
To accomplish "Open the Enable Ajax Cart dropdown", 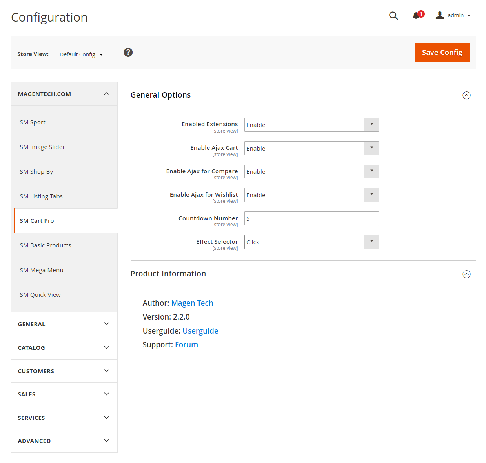I will (311, 148).
